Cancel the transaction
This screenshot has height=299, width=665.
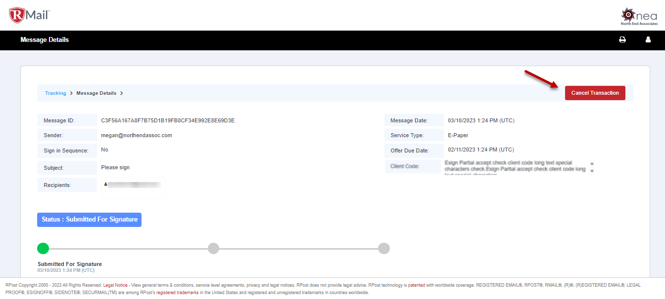(595, 93)
